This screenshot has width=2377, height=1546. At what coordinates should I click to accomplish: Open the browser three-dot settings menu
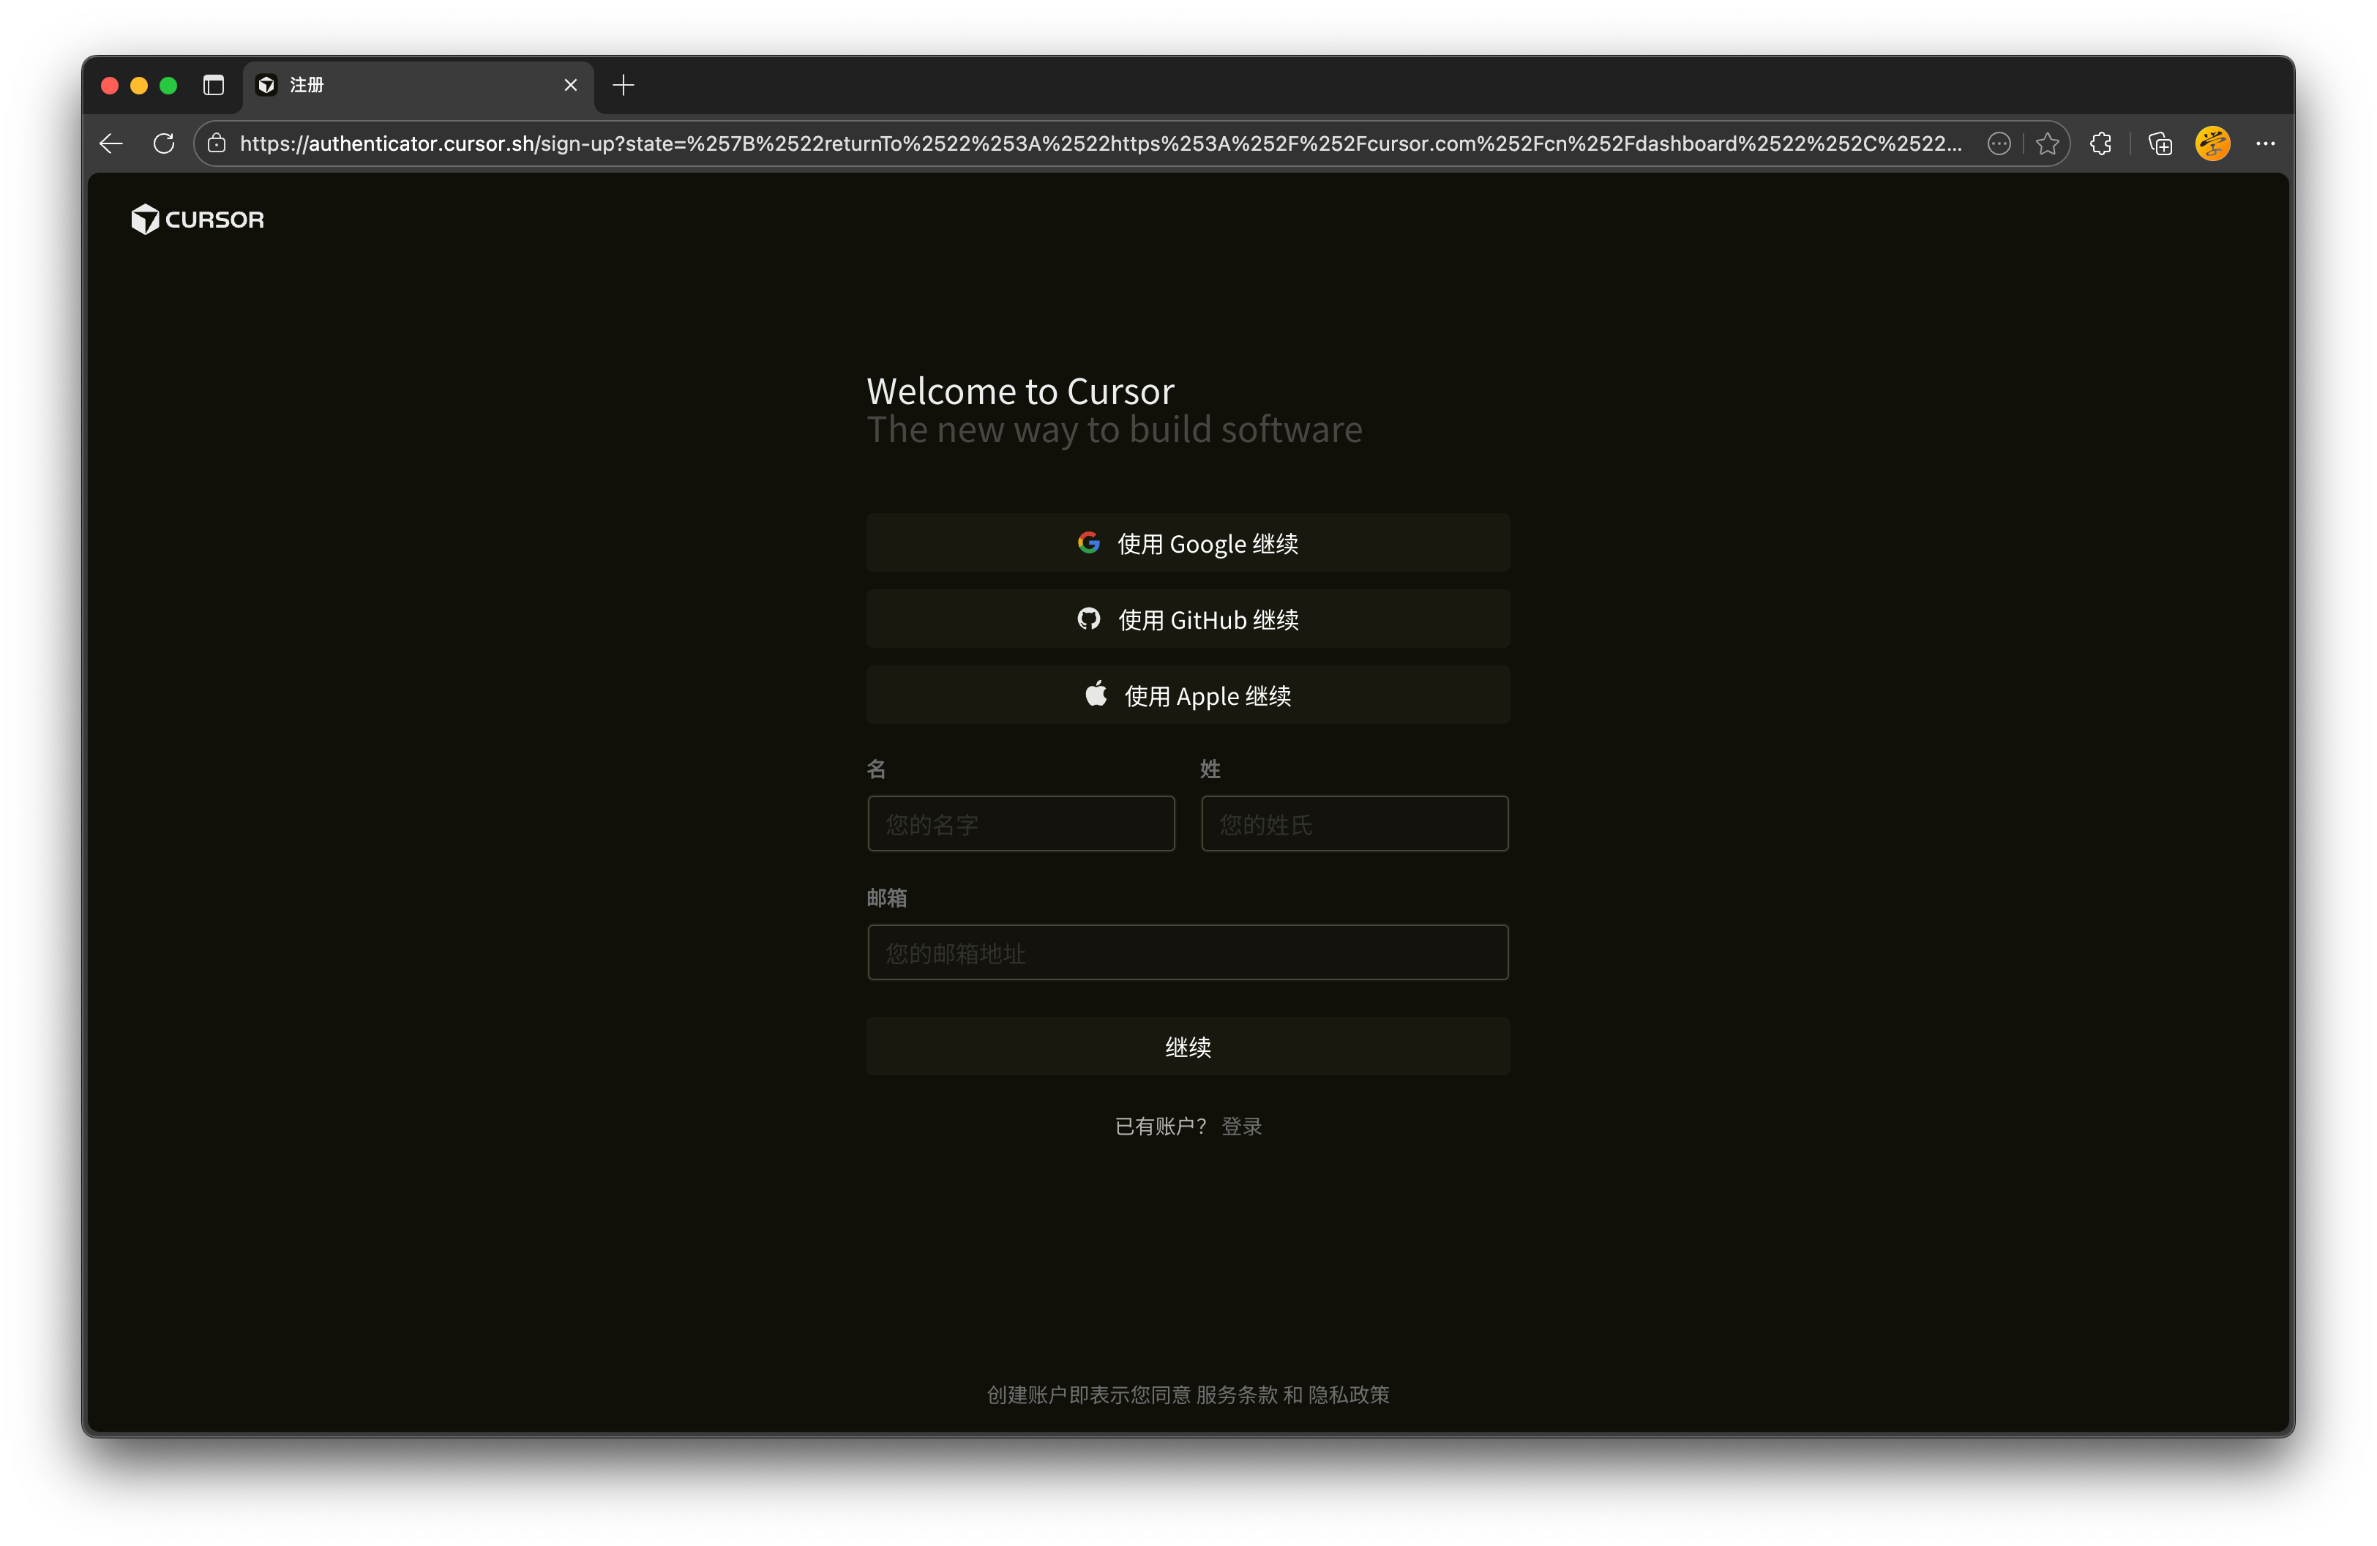(2265, 143)
